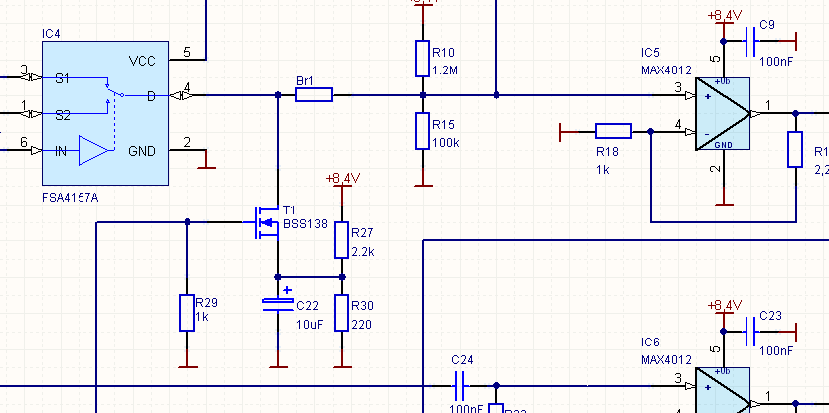
Task: Click the FSA4157A part name label
Action: (x=71, y=197)
